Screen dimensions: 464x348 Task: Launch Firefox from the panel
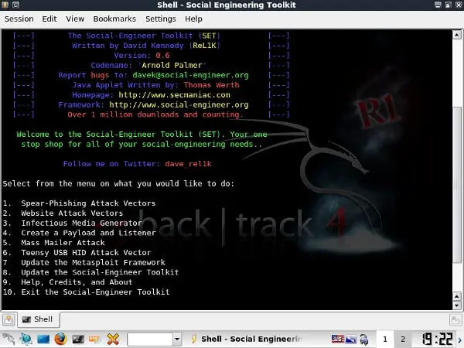click(60, 339)
